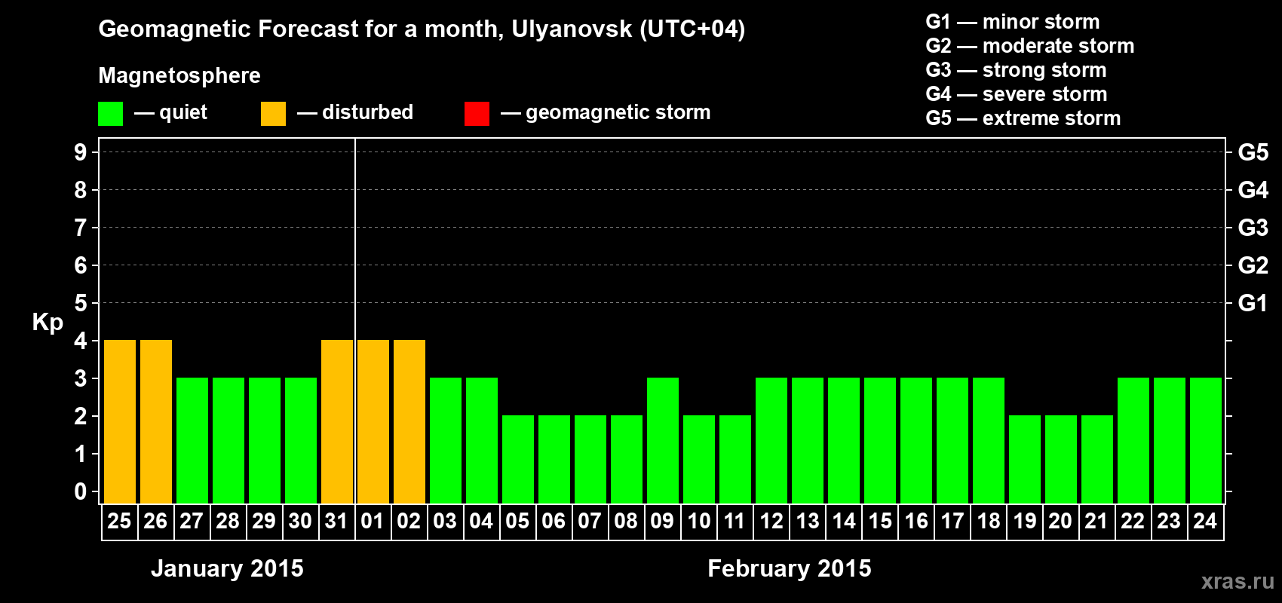Click the date label 11

point(735,522)
